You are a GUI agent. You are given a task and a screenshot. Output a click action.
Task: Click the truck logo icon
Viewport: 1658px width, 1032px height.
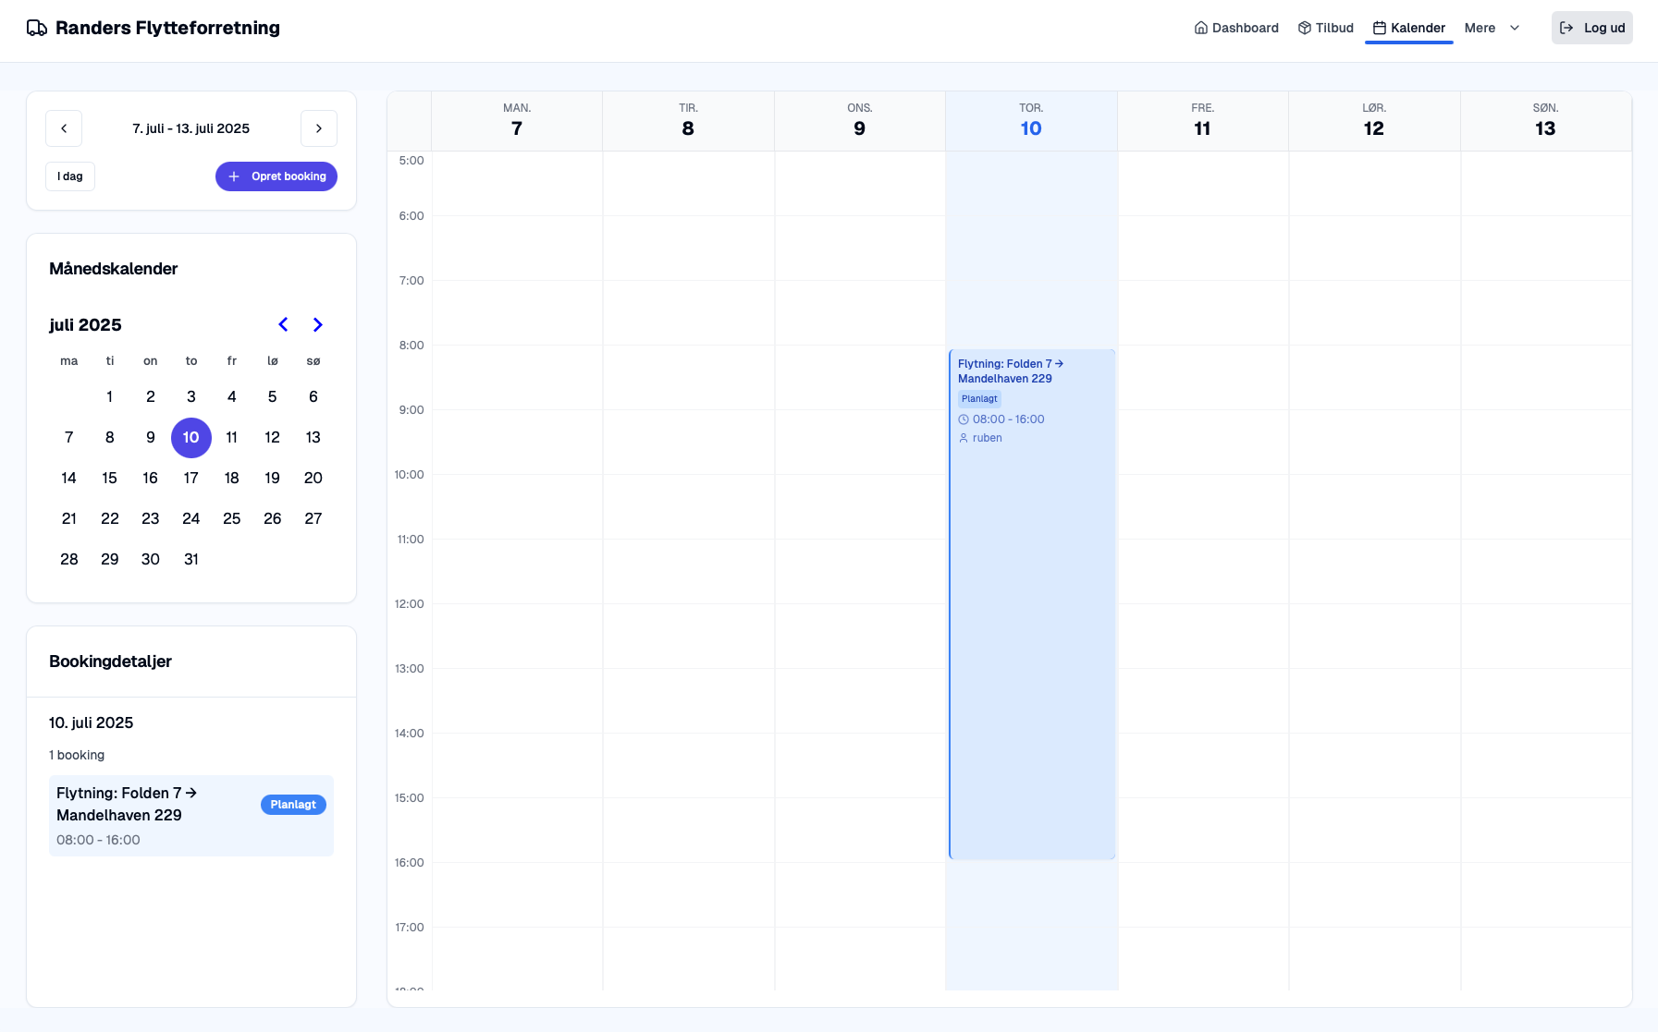coord(37,28)
